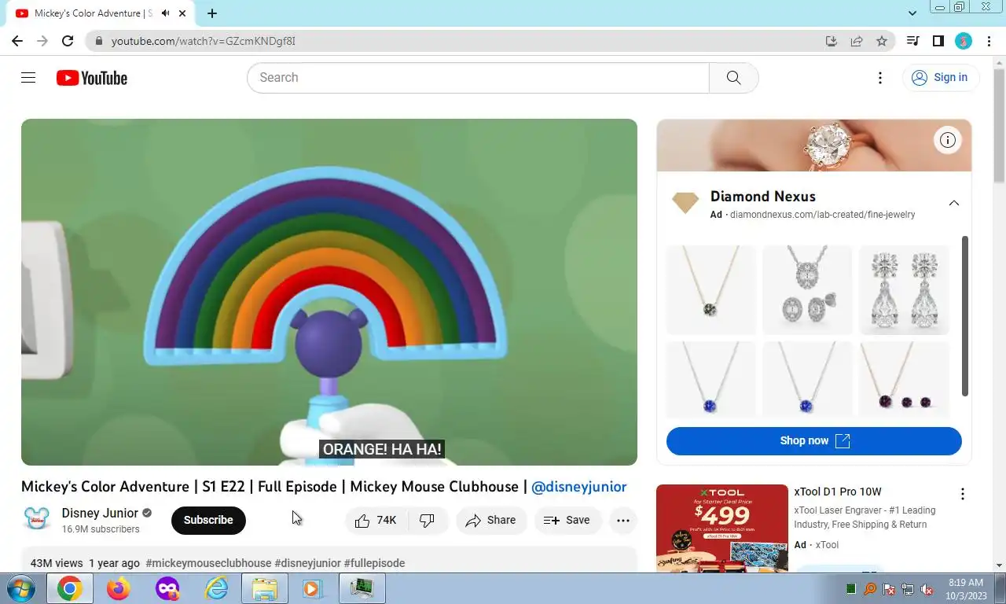Image resolution: width=1006 pixels, height=604 pixels.
Task: Open the YouTube hamburger guide menu
Action: 28,77
